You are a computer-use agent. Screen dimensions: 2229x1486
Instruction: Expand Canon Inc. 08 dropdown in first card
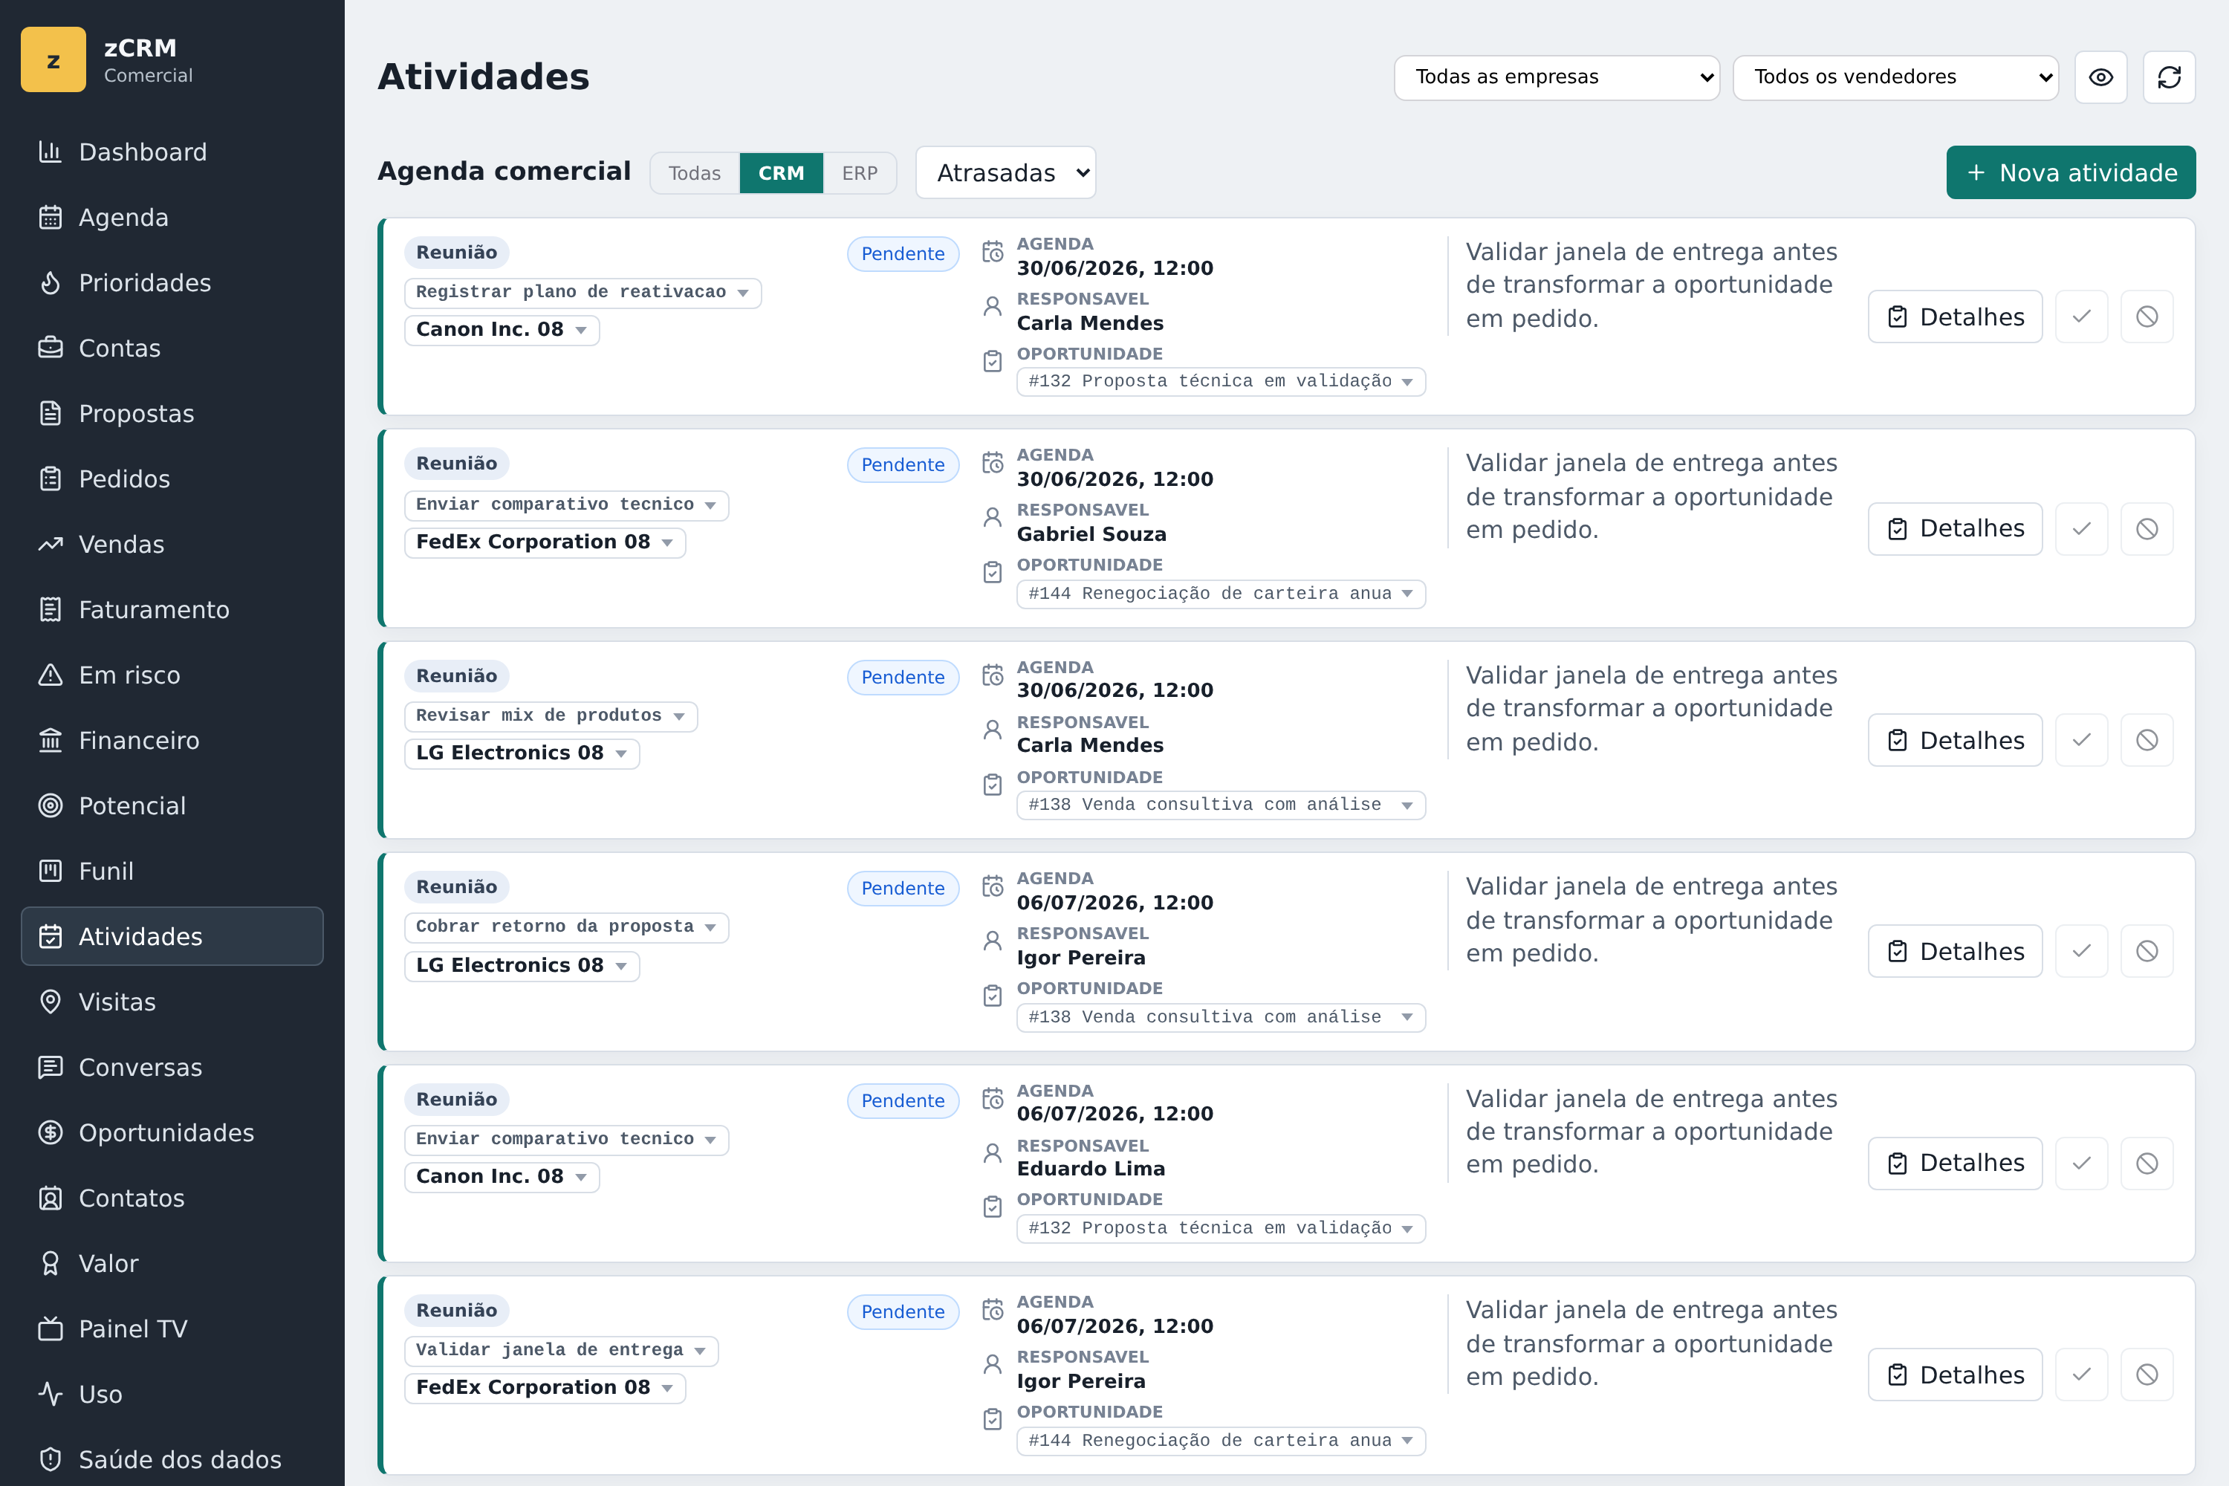coord(502,330)
